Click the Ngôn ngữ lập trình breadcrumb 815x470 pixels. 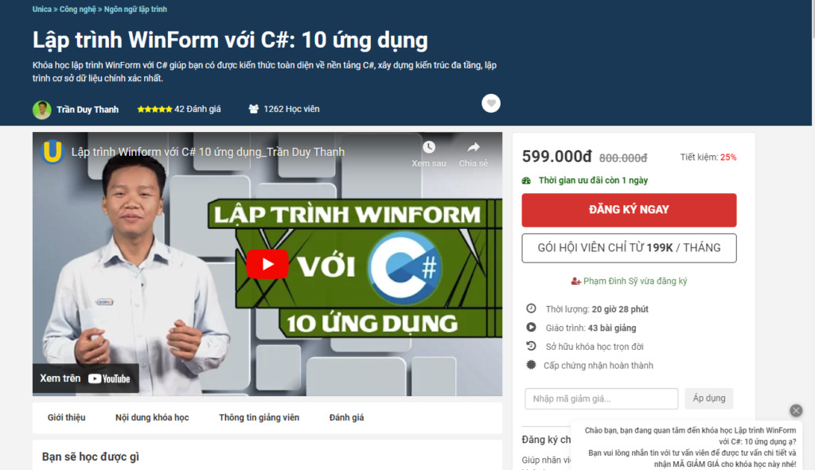tap(135, 10)
